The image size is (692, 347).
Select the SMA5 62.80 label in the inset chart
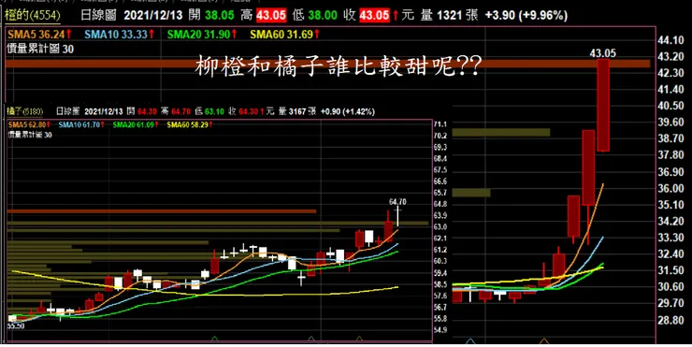(30, 125)
